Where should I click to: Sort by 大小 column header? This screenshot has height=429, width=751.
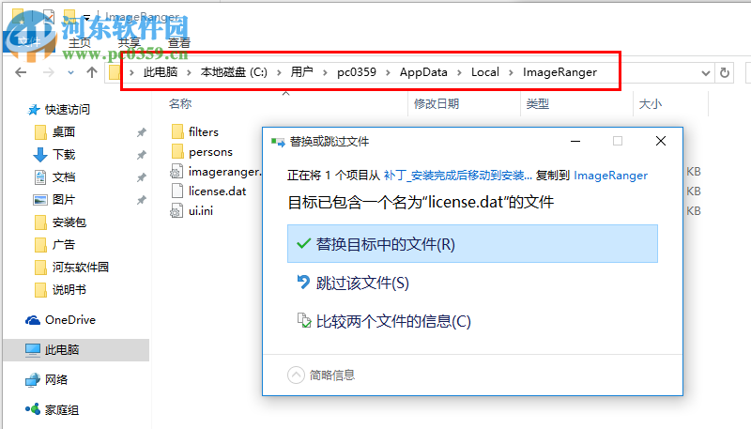(x=650, y=104)
